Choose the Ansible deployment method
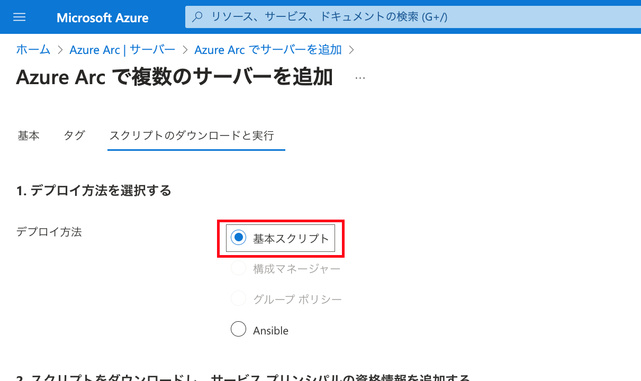 pos(239,330)
